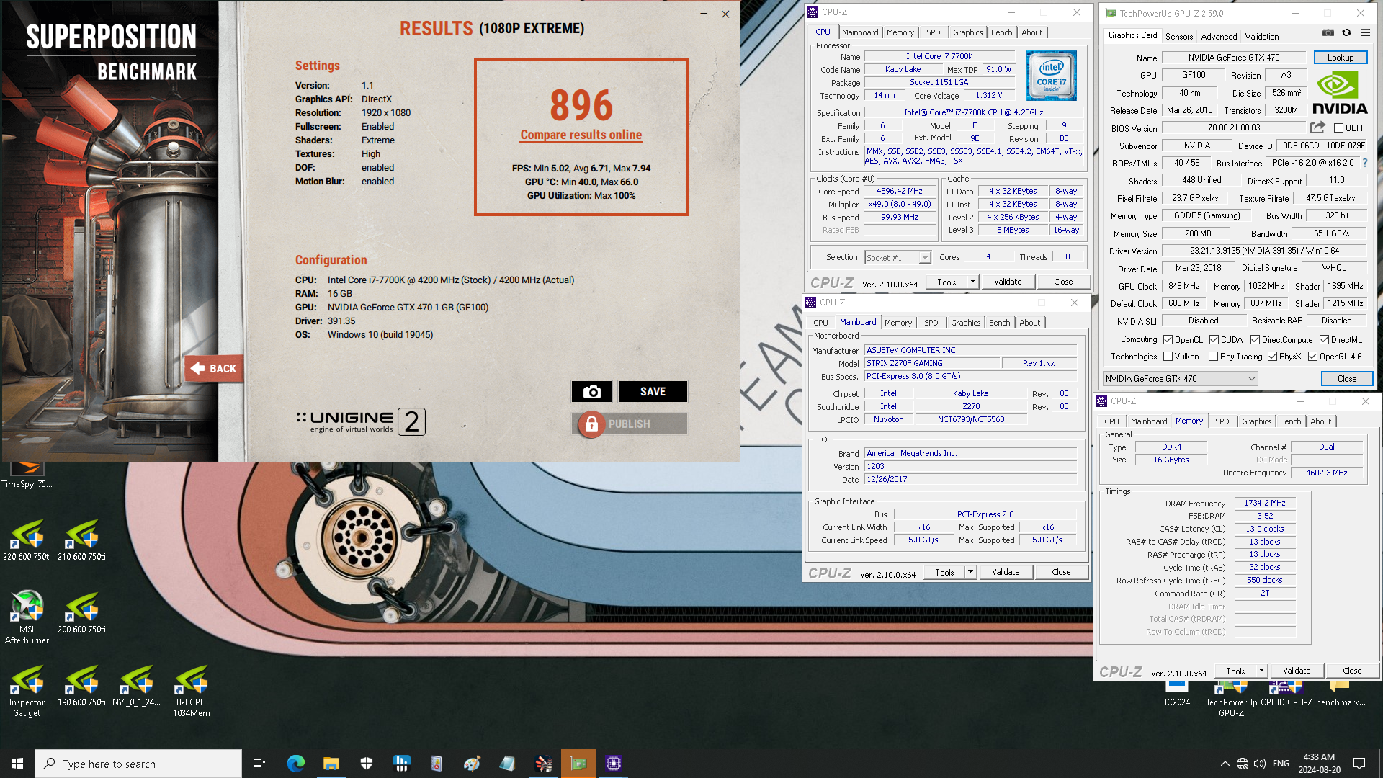Click the Task View taskbar icon
This screenshot has width=1383, height=778.
pos(259,764)
